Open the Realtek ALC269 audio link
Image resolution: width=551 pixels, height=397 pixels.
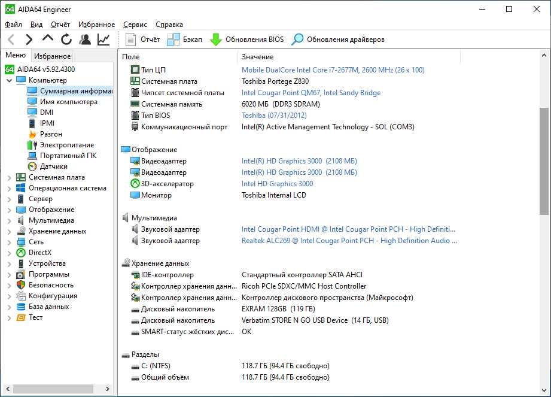click(x=349, y=241)
